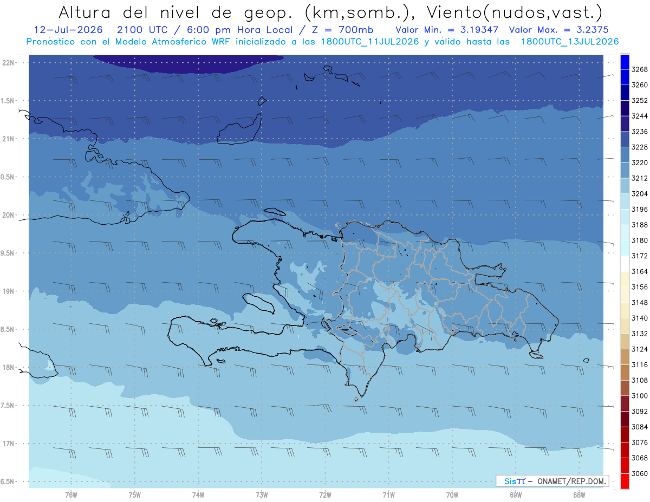
Task: Click the date '12-Jul-2026'
Action: [68, 29]
